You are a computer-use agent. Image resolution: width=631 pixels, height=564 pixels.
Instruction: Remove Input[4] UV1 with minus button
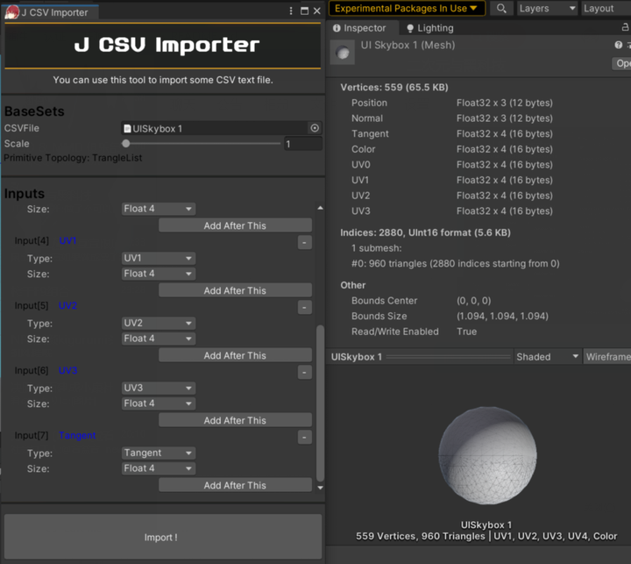(x=305, y=242)
